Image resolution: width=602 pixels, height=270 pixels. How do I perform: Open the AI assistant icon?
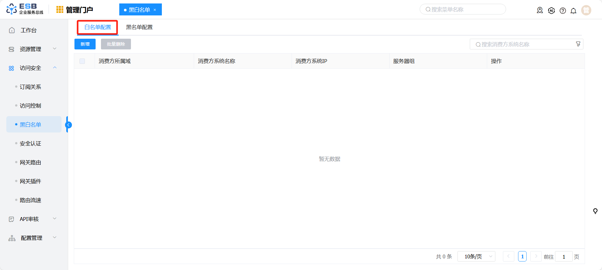551,10
